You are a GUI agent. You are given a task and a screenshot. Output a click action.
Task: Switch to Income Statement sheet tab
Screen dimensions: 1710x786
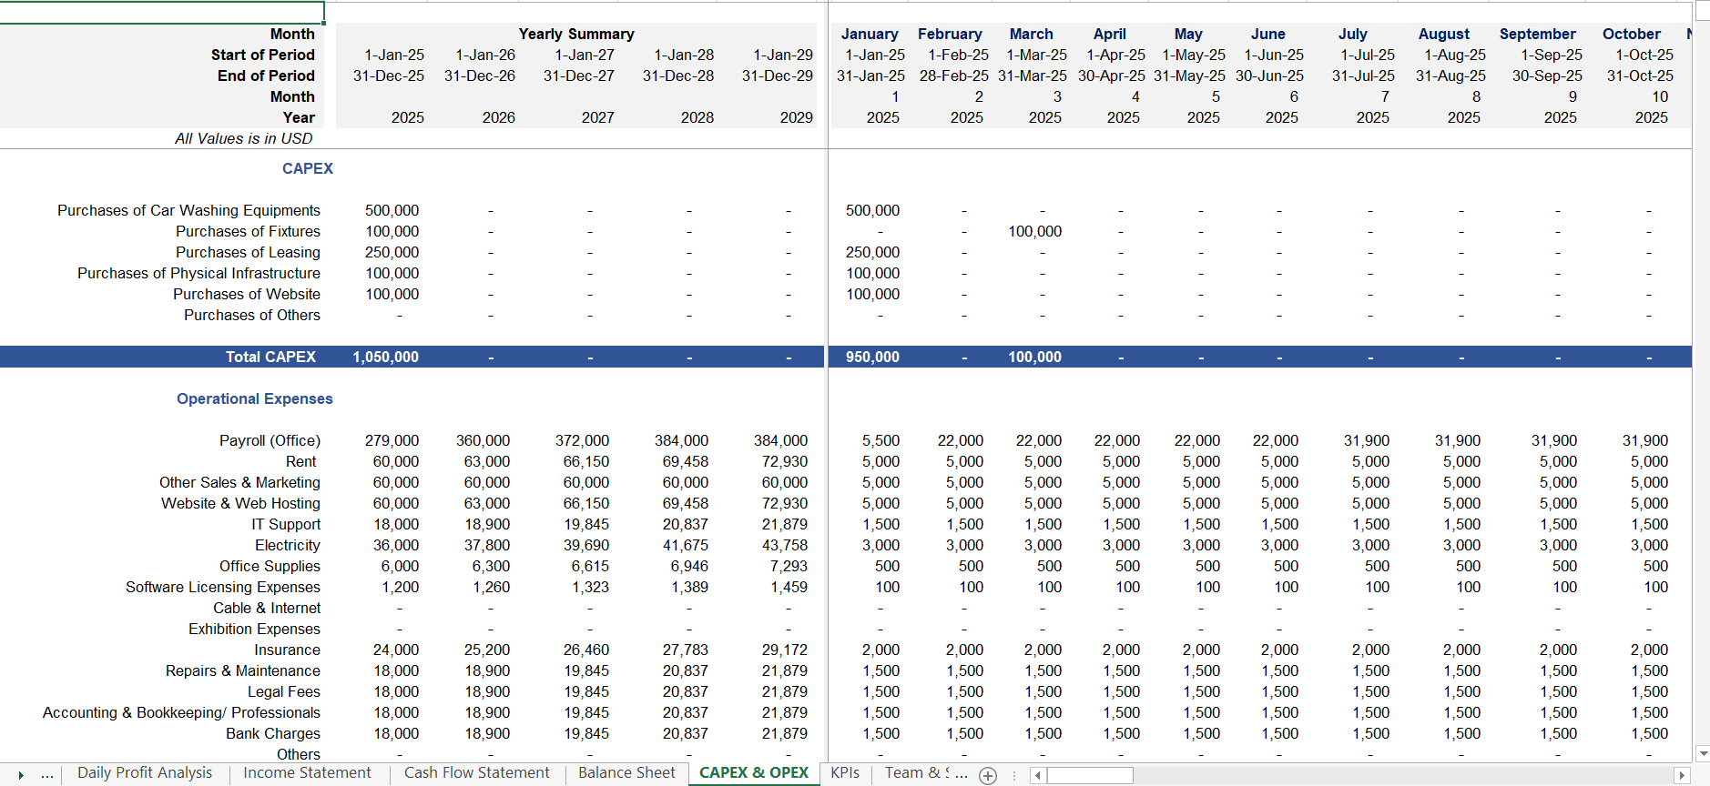[x=307, y=773]
